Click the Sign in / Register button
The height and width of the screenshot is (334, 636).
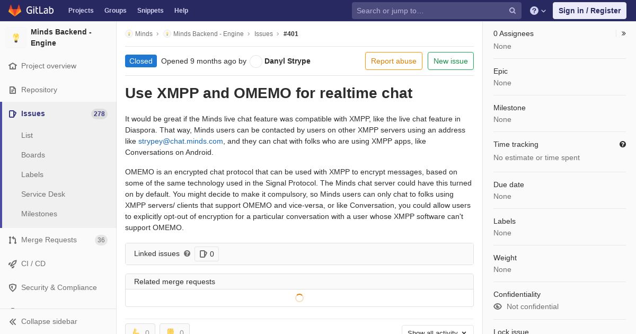pyautogui.click(x=589, y=11)
